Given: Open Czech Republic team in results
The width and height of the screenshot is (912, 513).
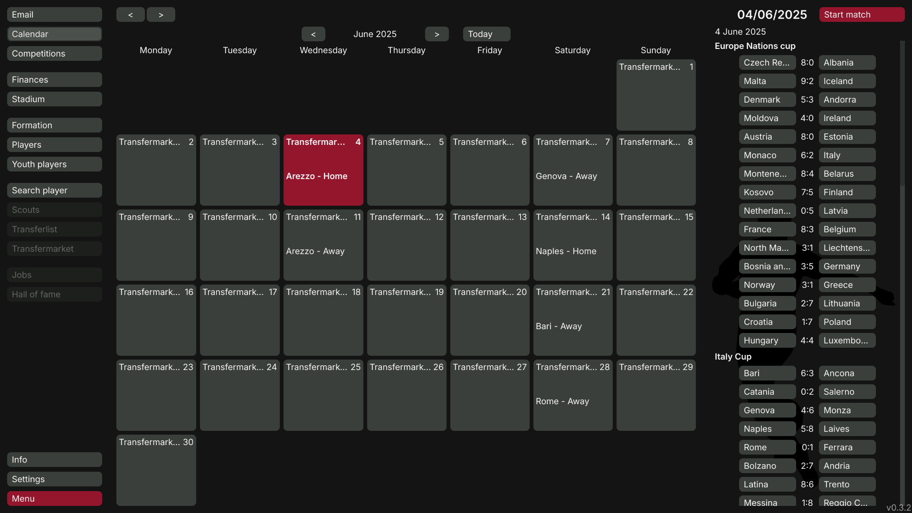Looking at the screenshot, I should coord(767,63).
